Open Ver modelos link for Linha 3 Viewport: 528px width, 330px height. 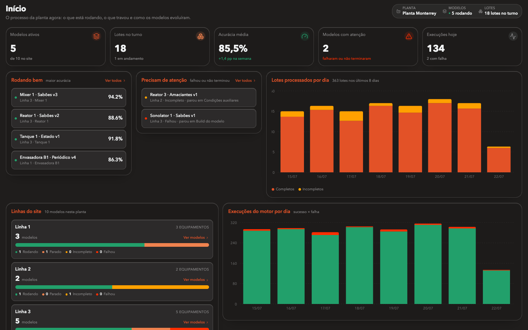tap(196, 322)
